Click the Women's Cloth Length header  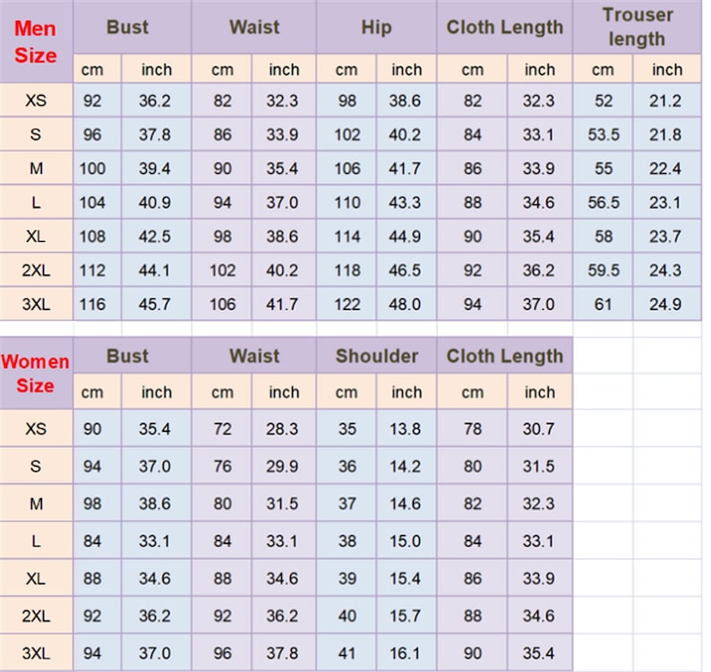tap(504, 356)
